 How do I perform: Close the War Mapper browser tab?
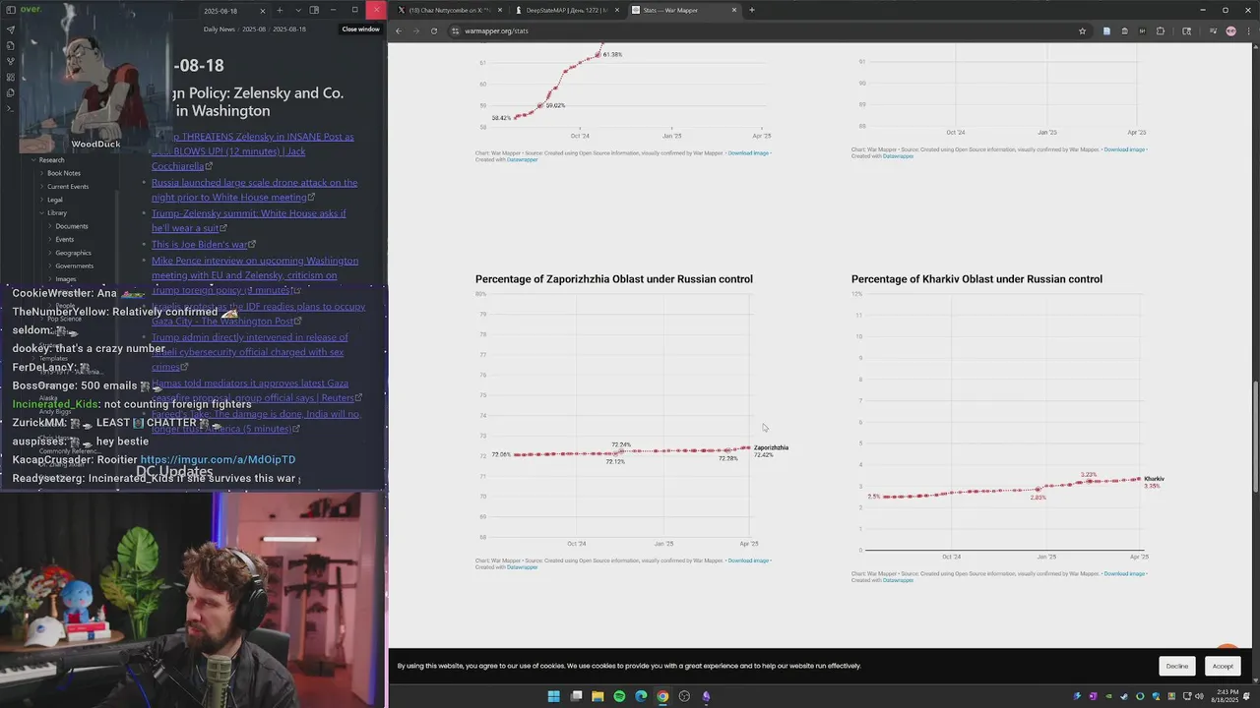pos(734,10)
